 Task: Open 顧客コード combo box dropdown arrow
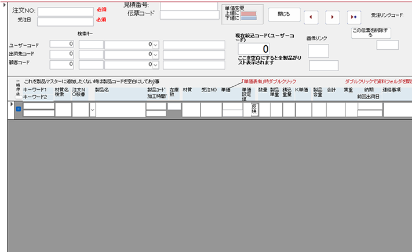click(155, 65)
